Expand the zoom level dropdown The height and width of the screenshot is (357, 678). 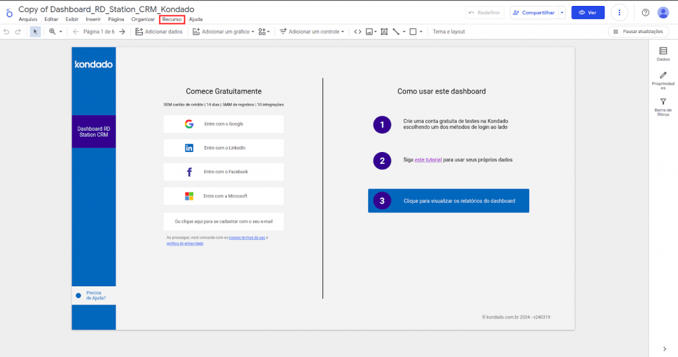(x=56, y=32)
